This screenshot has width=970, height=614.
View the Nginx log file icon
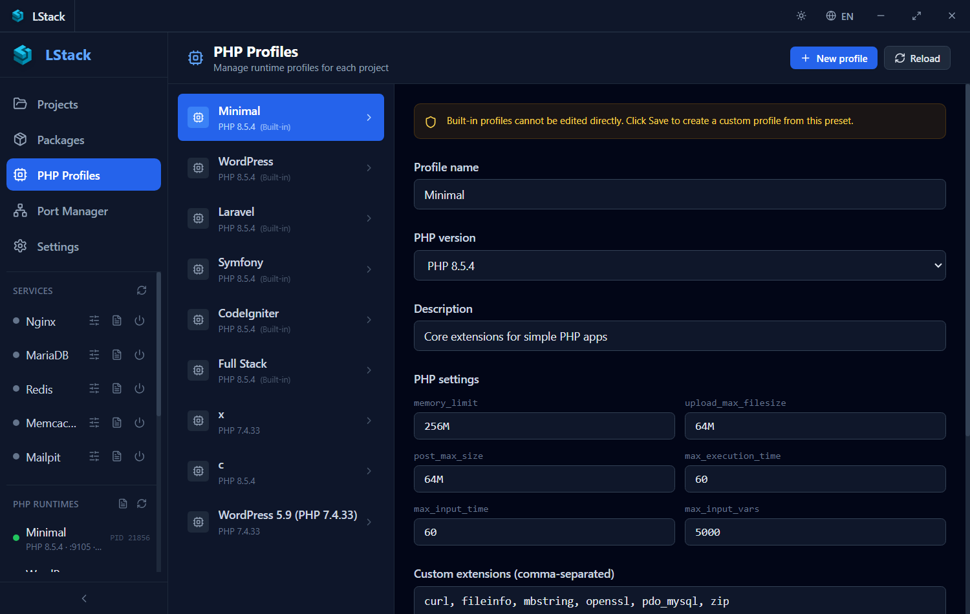[117, 321]
